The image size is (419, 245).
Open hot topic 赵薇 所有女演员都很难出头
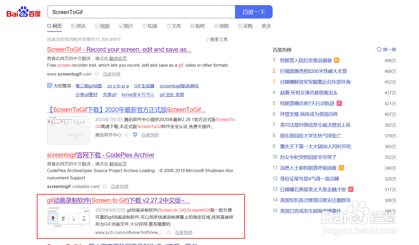click(309, 93)
